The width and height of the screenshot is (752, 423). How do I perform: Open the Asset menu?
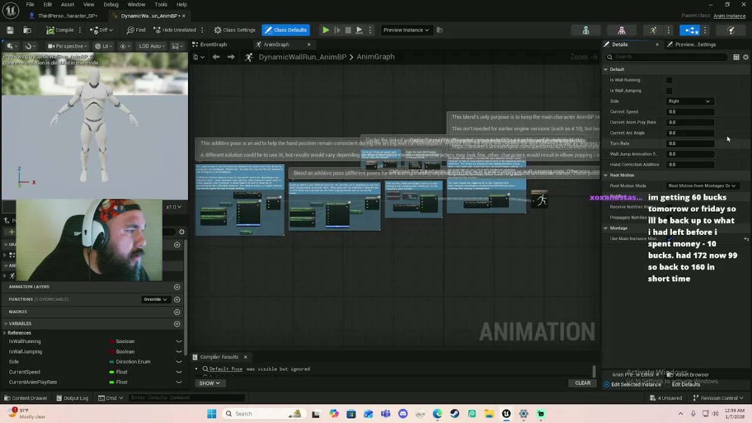(x=68, y=4)
